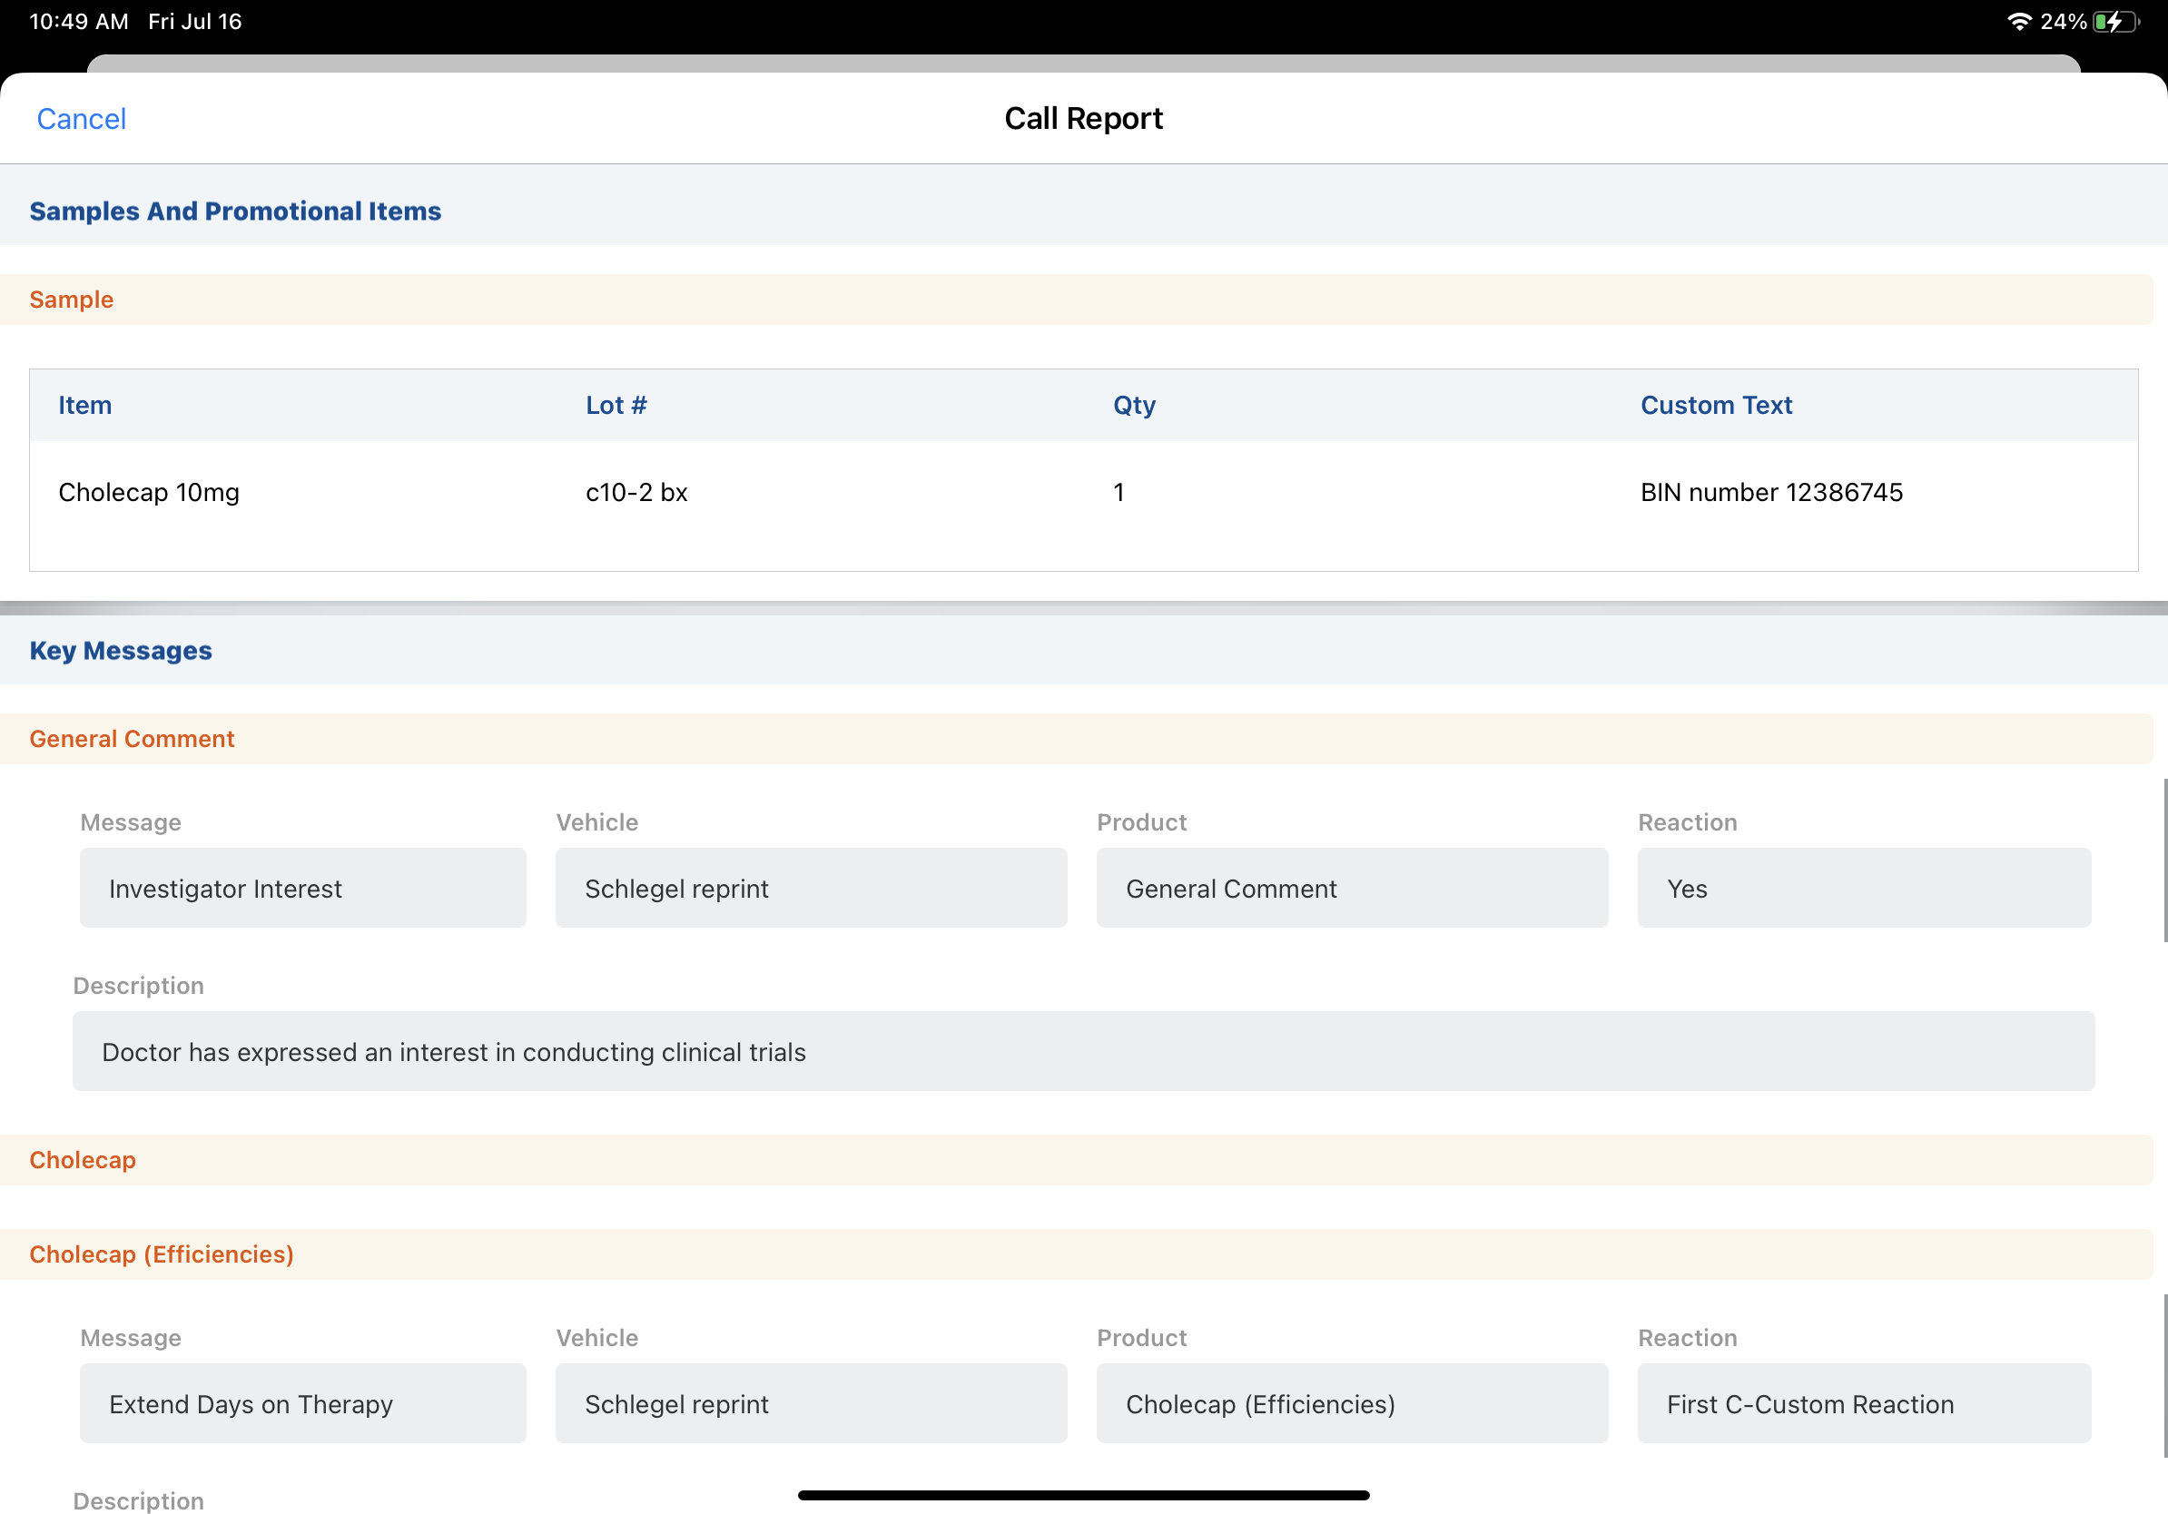Open First C-Custom Reaction field
The height and width of the screenshot is (1514, 2168).
tap(1863, 1403)
